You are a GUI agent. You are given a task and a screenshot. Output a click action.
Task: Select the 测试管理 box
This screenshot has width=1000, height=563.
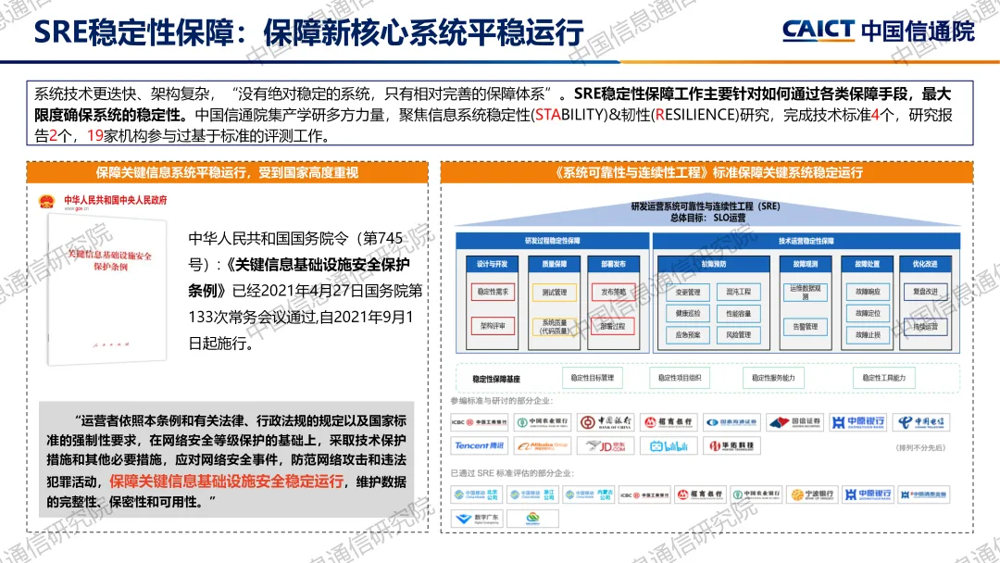click(x=555, y=292)
